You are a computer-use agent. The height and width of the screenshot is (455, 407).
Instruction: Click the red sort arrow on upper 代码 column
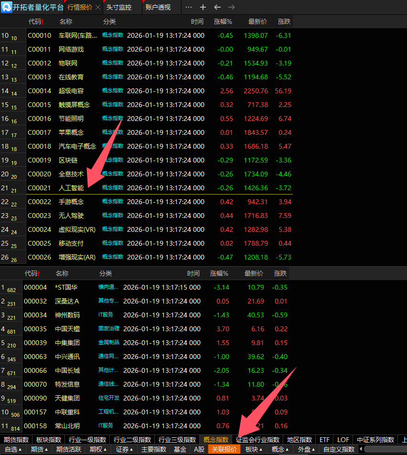pos(43,22)
